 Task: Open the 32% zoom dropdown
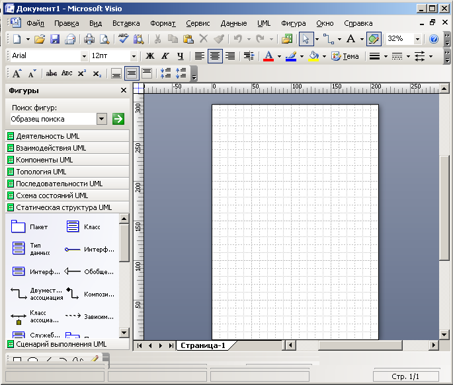417,39
